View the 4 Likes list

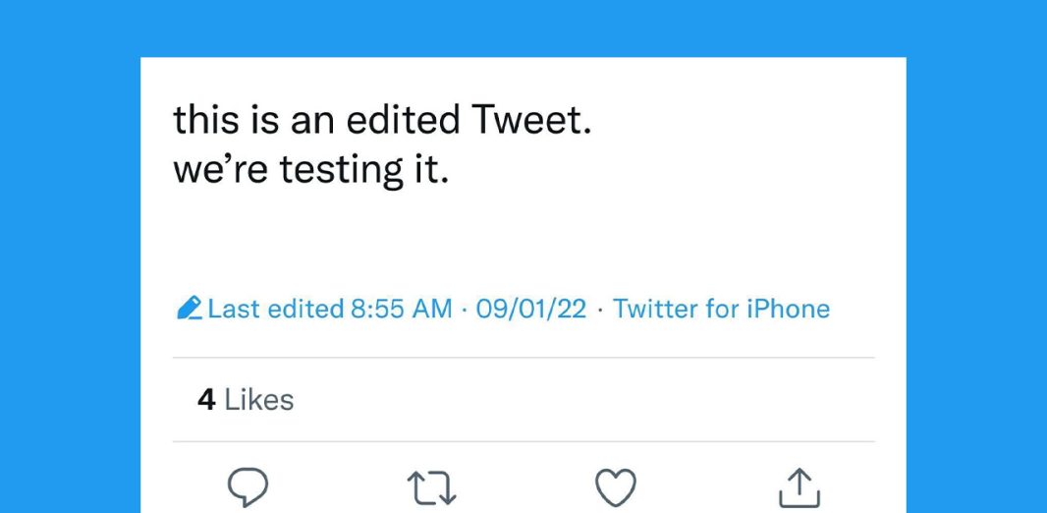tap(246, 400)
